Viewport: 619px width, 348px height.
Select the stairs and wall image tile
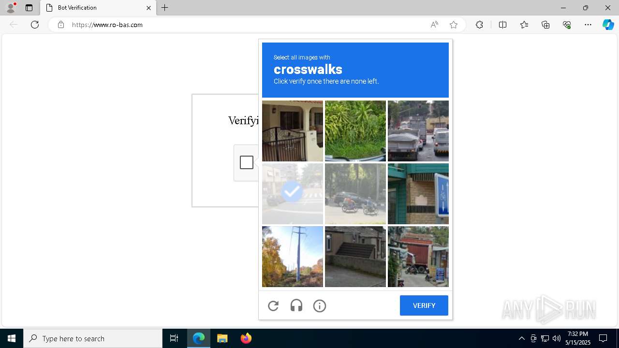355,257
